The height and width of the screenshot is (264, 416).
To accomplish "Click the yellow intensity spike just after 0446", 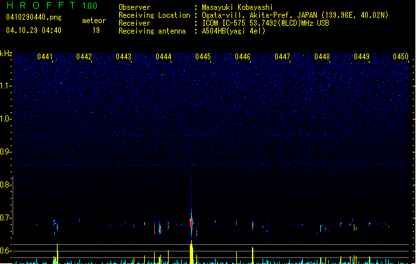I will click(253, 255).
